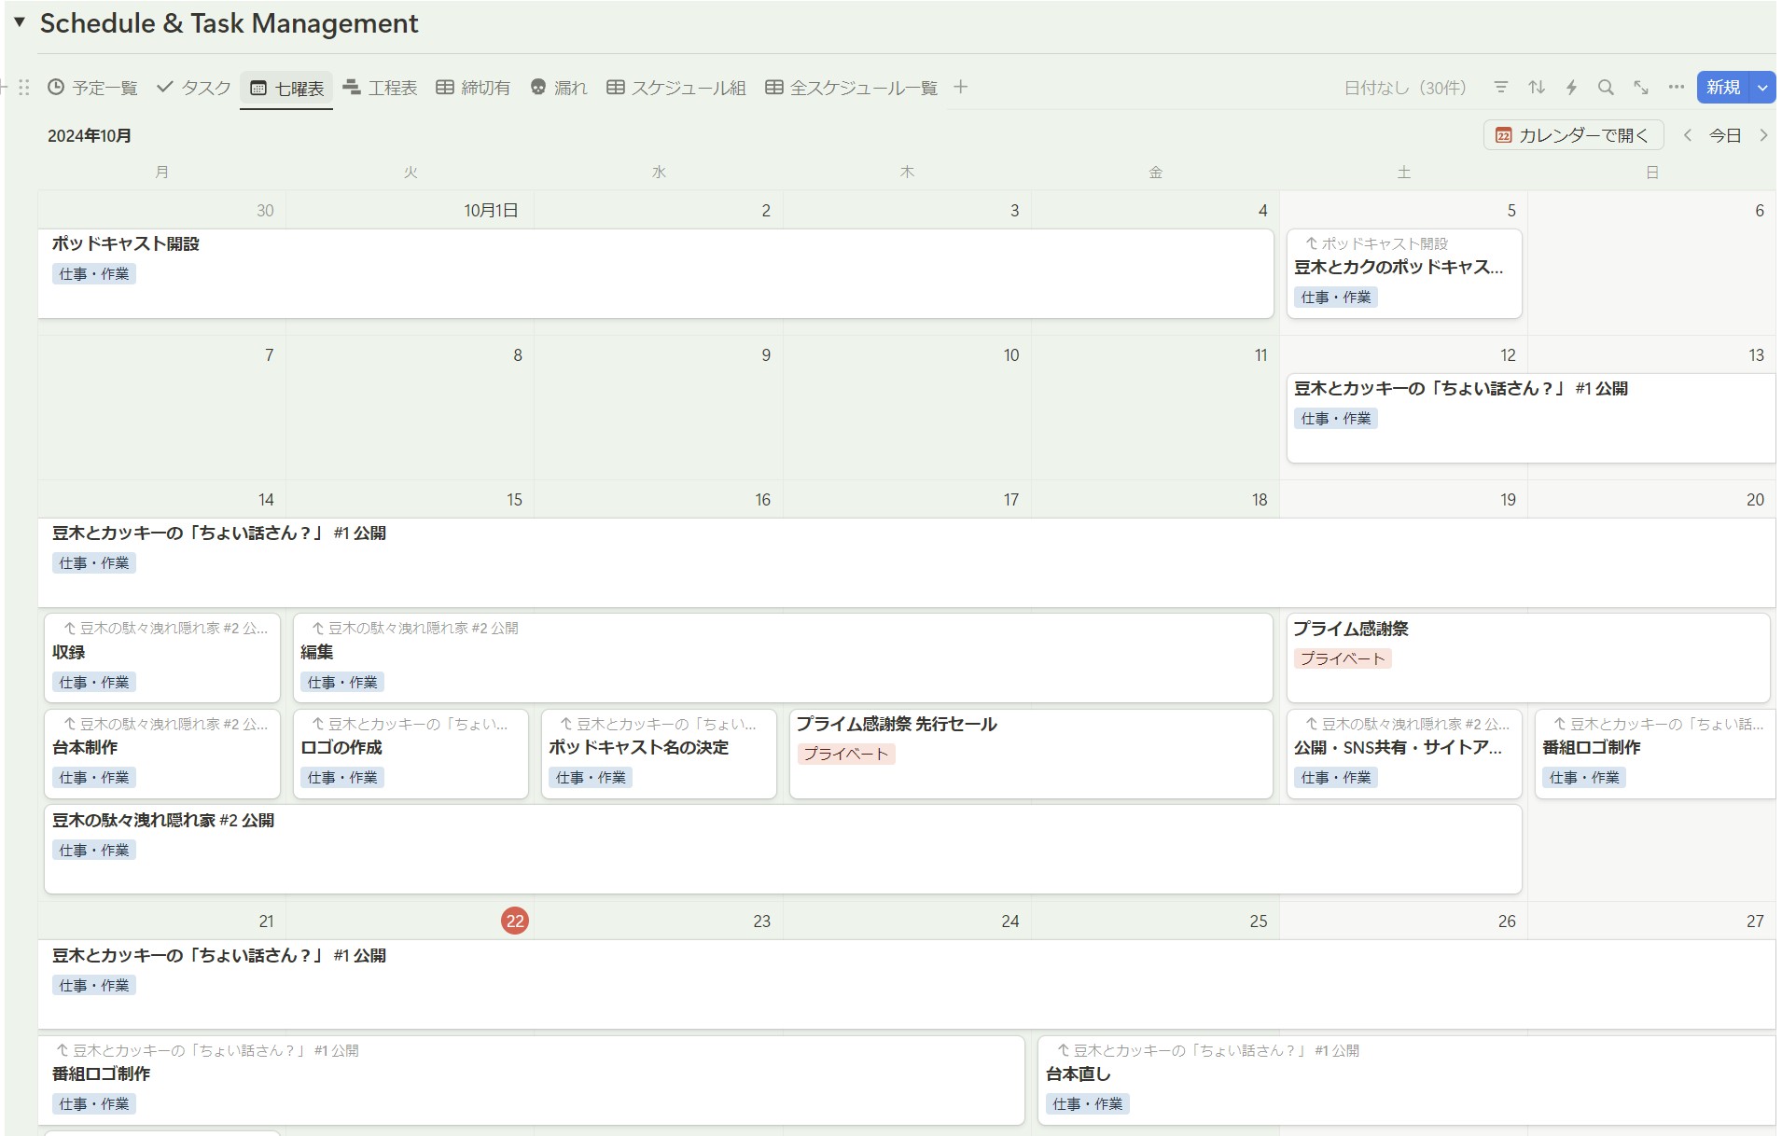Go to next month with right chevron
This screenshot has width=1782, height=1136.
coord(1763,135)
